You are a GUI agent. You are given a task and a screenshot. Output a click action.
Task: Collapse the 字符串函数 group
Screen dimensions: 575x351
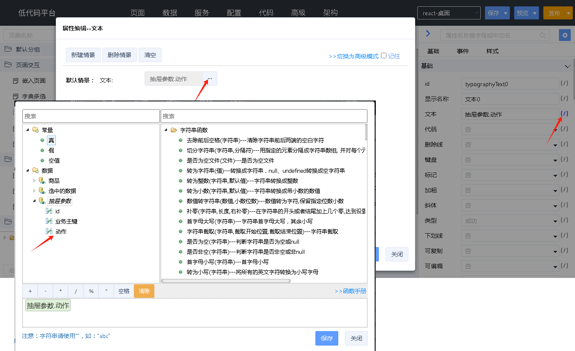(x=166, y=130)
